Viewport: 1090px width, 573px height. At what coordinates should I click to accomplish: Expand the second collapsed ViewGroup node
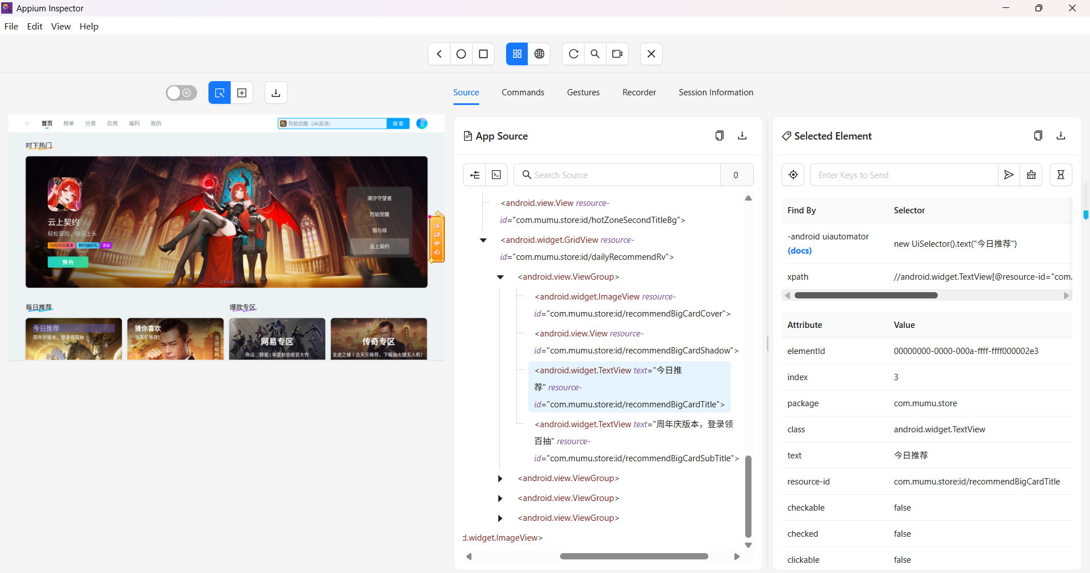[500, 498]
